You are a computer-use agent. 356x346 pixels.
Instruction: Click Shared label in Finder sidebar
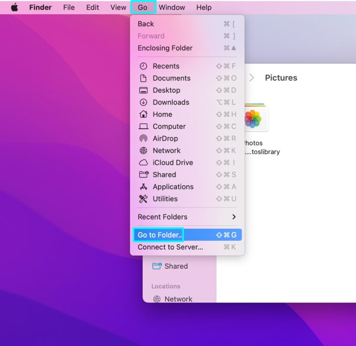(176, 266)
